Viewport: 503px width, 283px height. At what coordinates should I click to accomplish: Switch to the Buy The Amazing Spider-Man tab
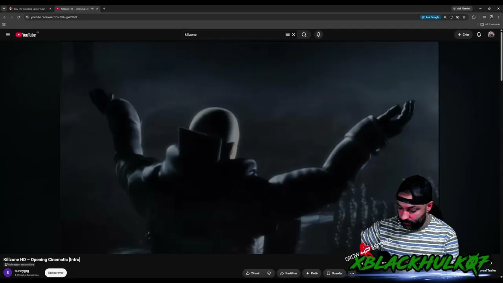click(x=29, y=9)
